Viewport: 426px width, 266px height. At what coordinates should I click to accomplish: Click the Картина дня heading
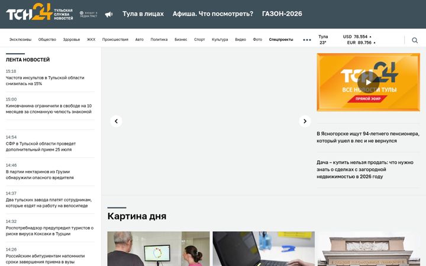(x=137, y=216)
